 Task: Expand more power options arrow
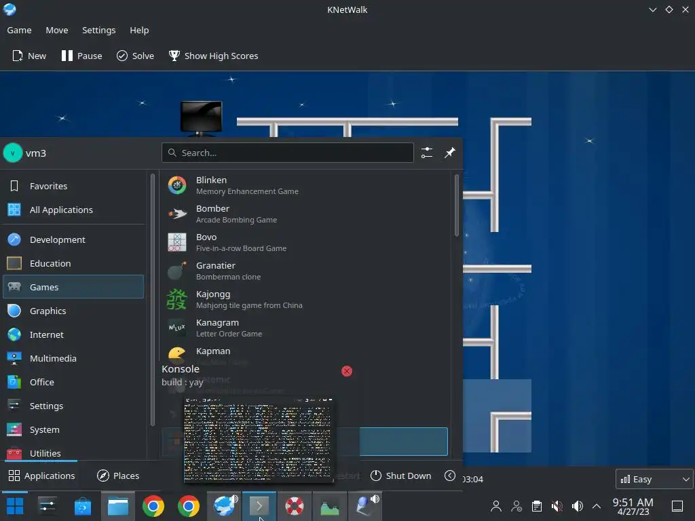[450, 476]
